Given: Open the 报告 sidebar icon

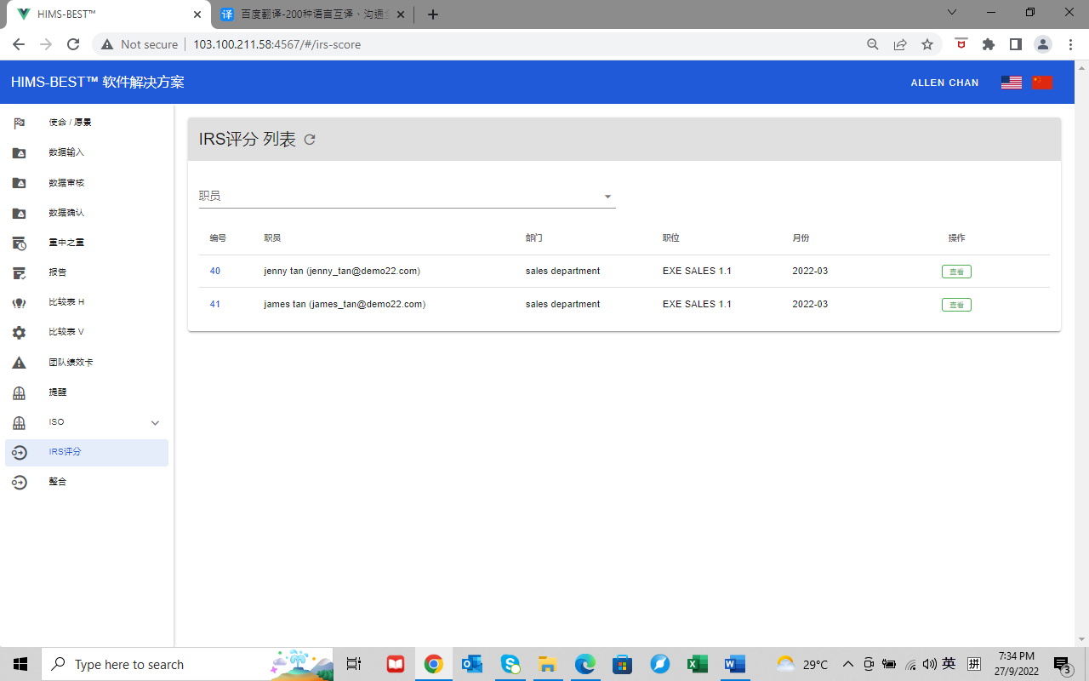Looking at the screenshot, I should [19, 272].
